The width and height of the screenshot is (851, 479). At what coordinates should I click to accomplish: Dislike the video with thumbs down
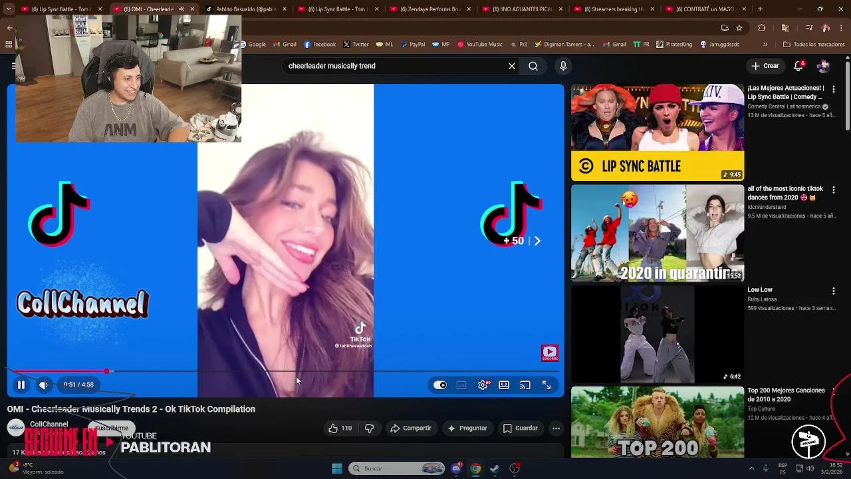[370, 428]
